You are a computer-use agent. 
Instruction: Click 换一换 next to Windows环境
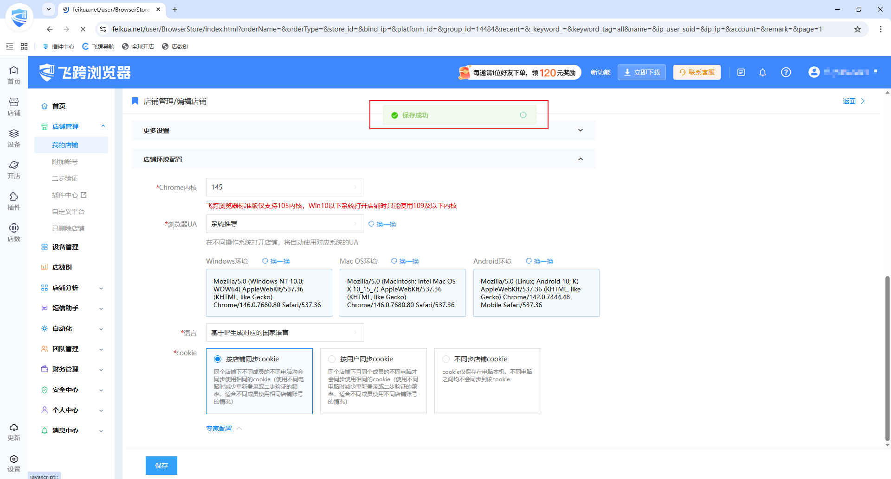click(x=276, y=261)
